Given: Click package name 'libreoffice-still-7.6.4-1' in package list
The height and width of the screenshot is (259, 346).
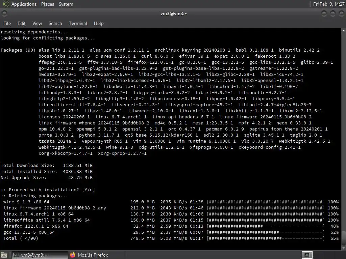Looking at the screenshot, I should click(x=72, y=105).
